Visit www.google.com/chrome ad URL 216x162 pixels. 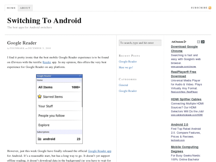pyautogui.click(x=183, y=67)
